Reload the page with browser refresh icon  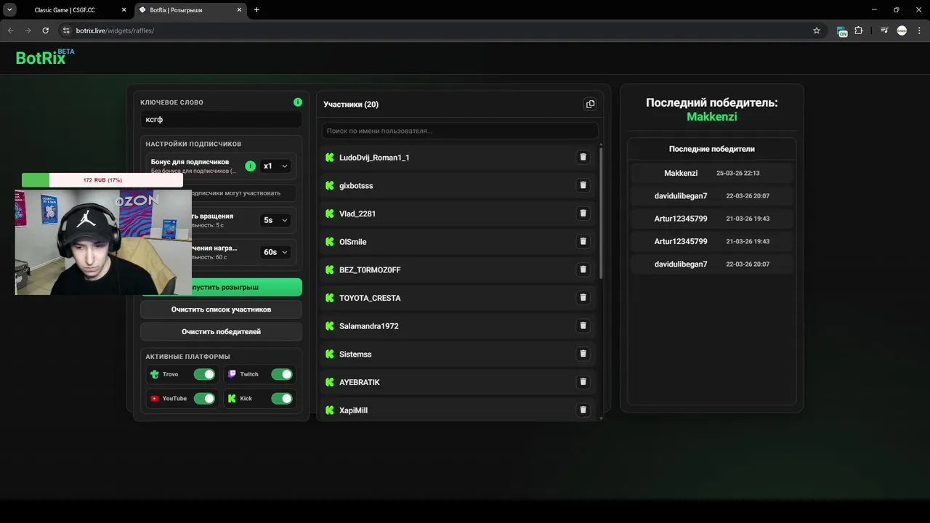45,31
